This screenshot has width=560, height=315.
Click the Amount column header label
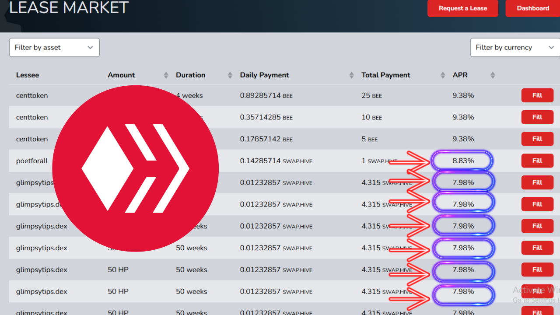[x=121, y=75]
